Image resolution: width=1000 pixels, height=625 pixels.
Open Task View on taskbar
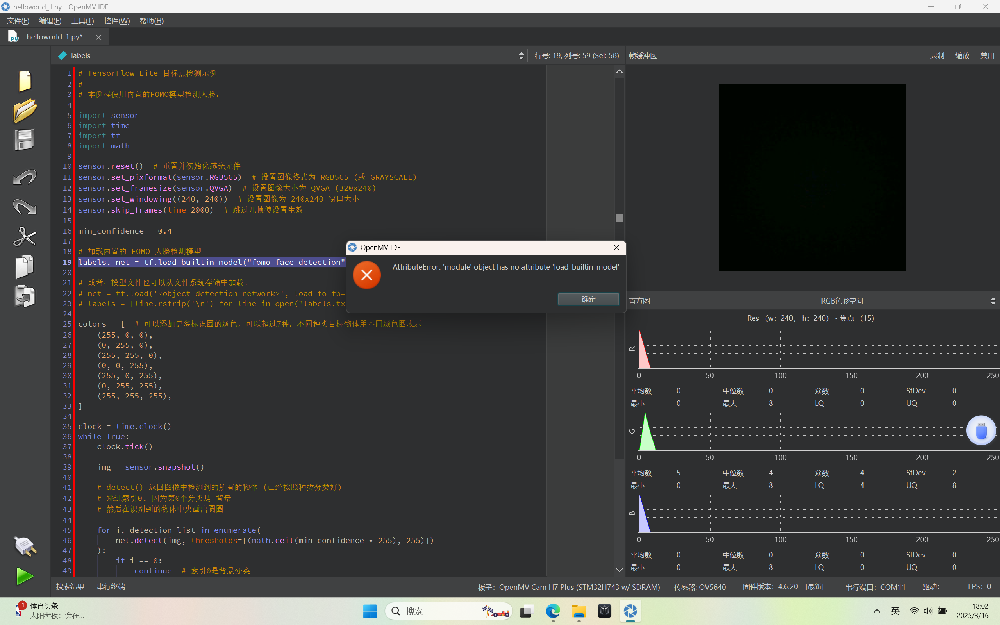[x=527, y=611]
